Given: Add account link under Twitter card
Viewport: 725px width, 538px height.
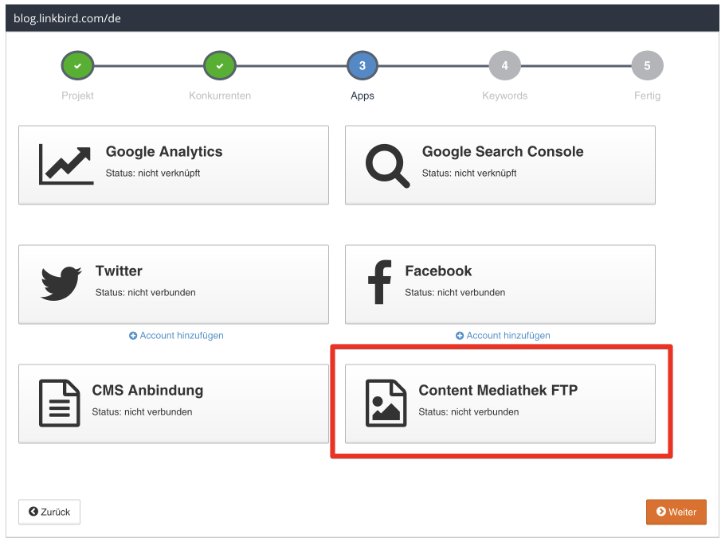Looking at the screenshot, I should coord(176,335).
